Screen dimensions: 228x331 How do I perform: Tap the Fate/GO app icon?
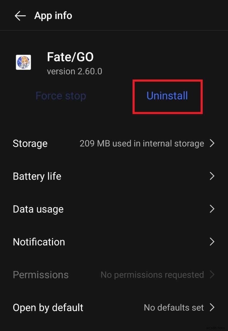pos(23,62)
